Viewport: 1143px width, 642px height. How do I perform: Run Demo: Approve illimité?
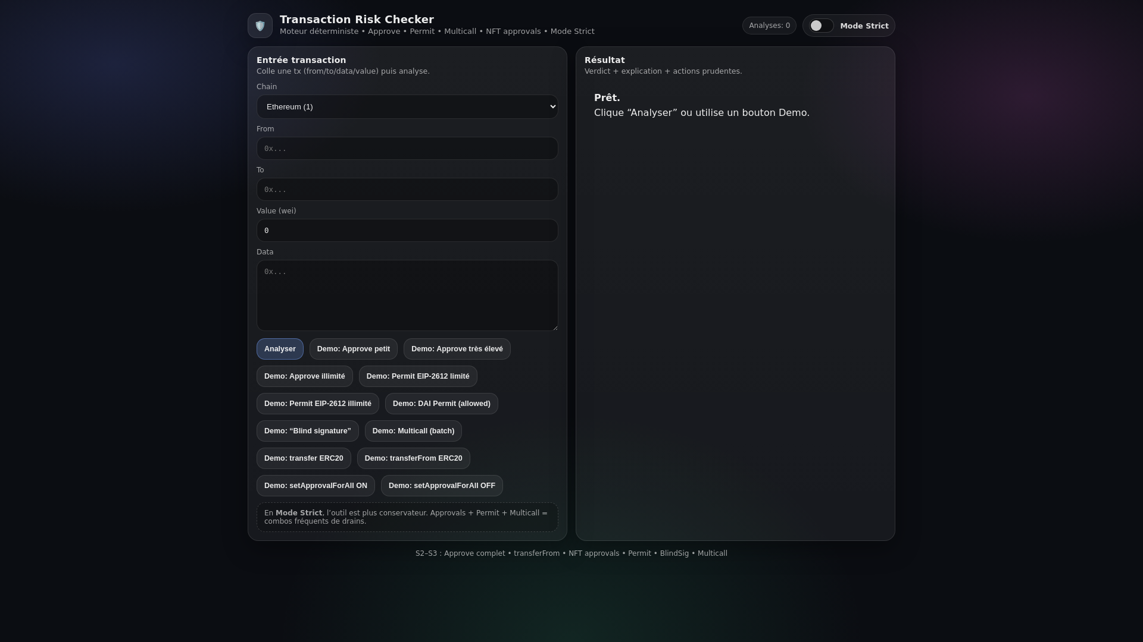tap(304, 376)
